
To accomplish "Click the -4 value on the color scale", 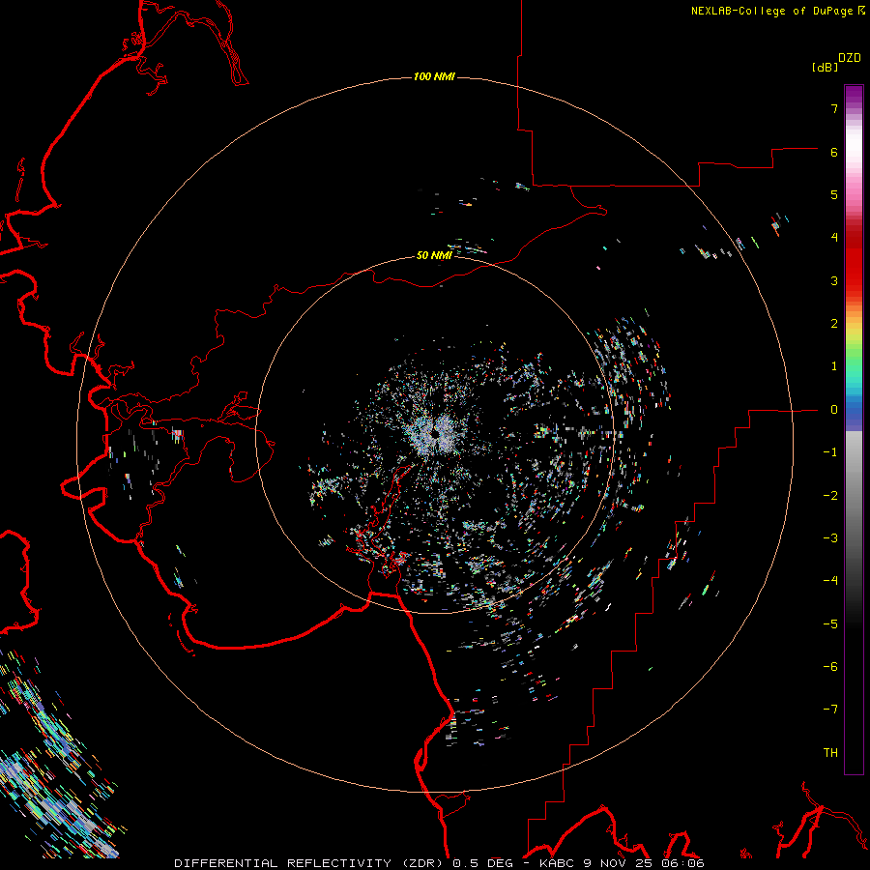I will (830, 581).
